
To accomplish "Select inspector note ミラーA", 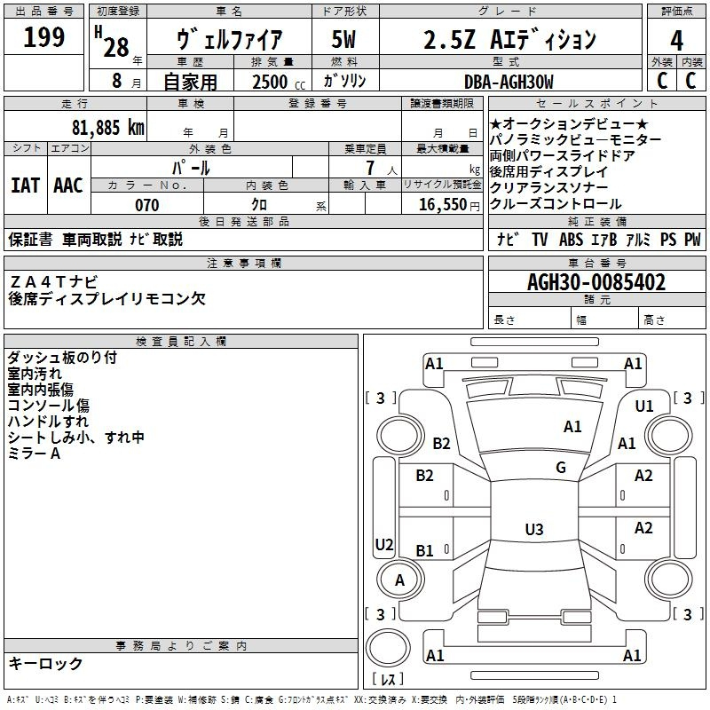I will pos(34,453).
